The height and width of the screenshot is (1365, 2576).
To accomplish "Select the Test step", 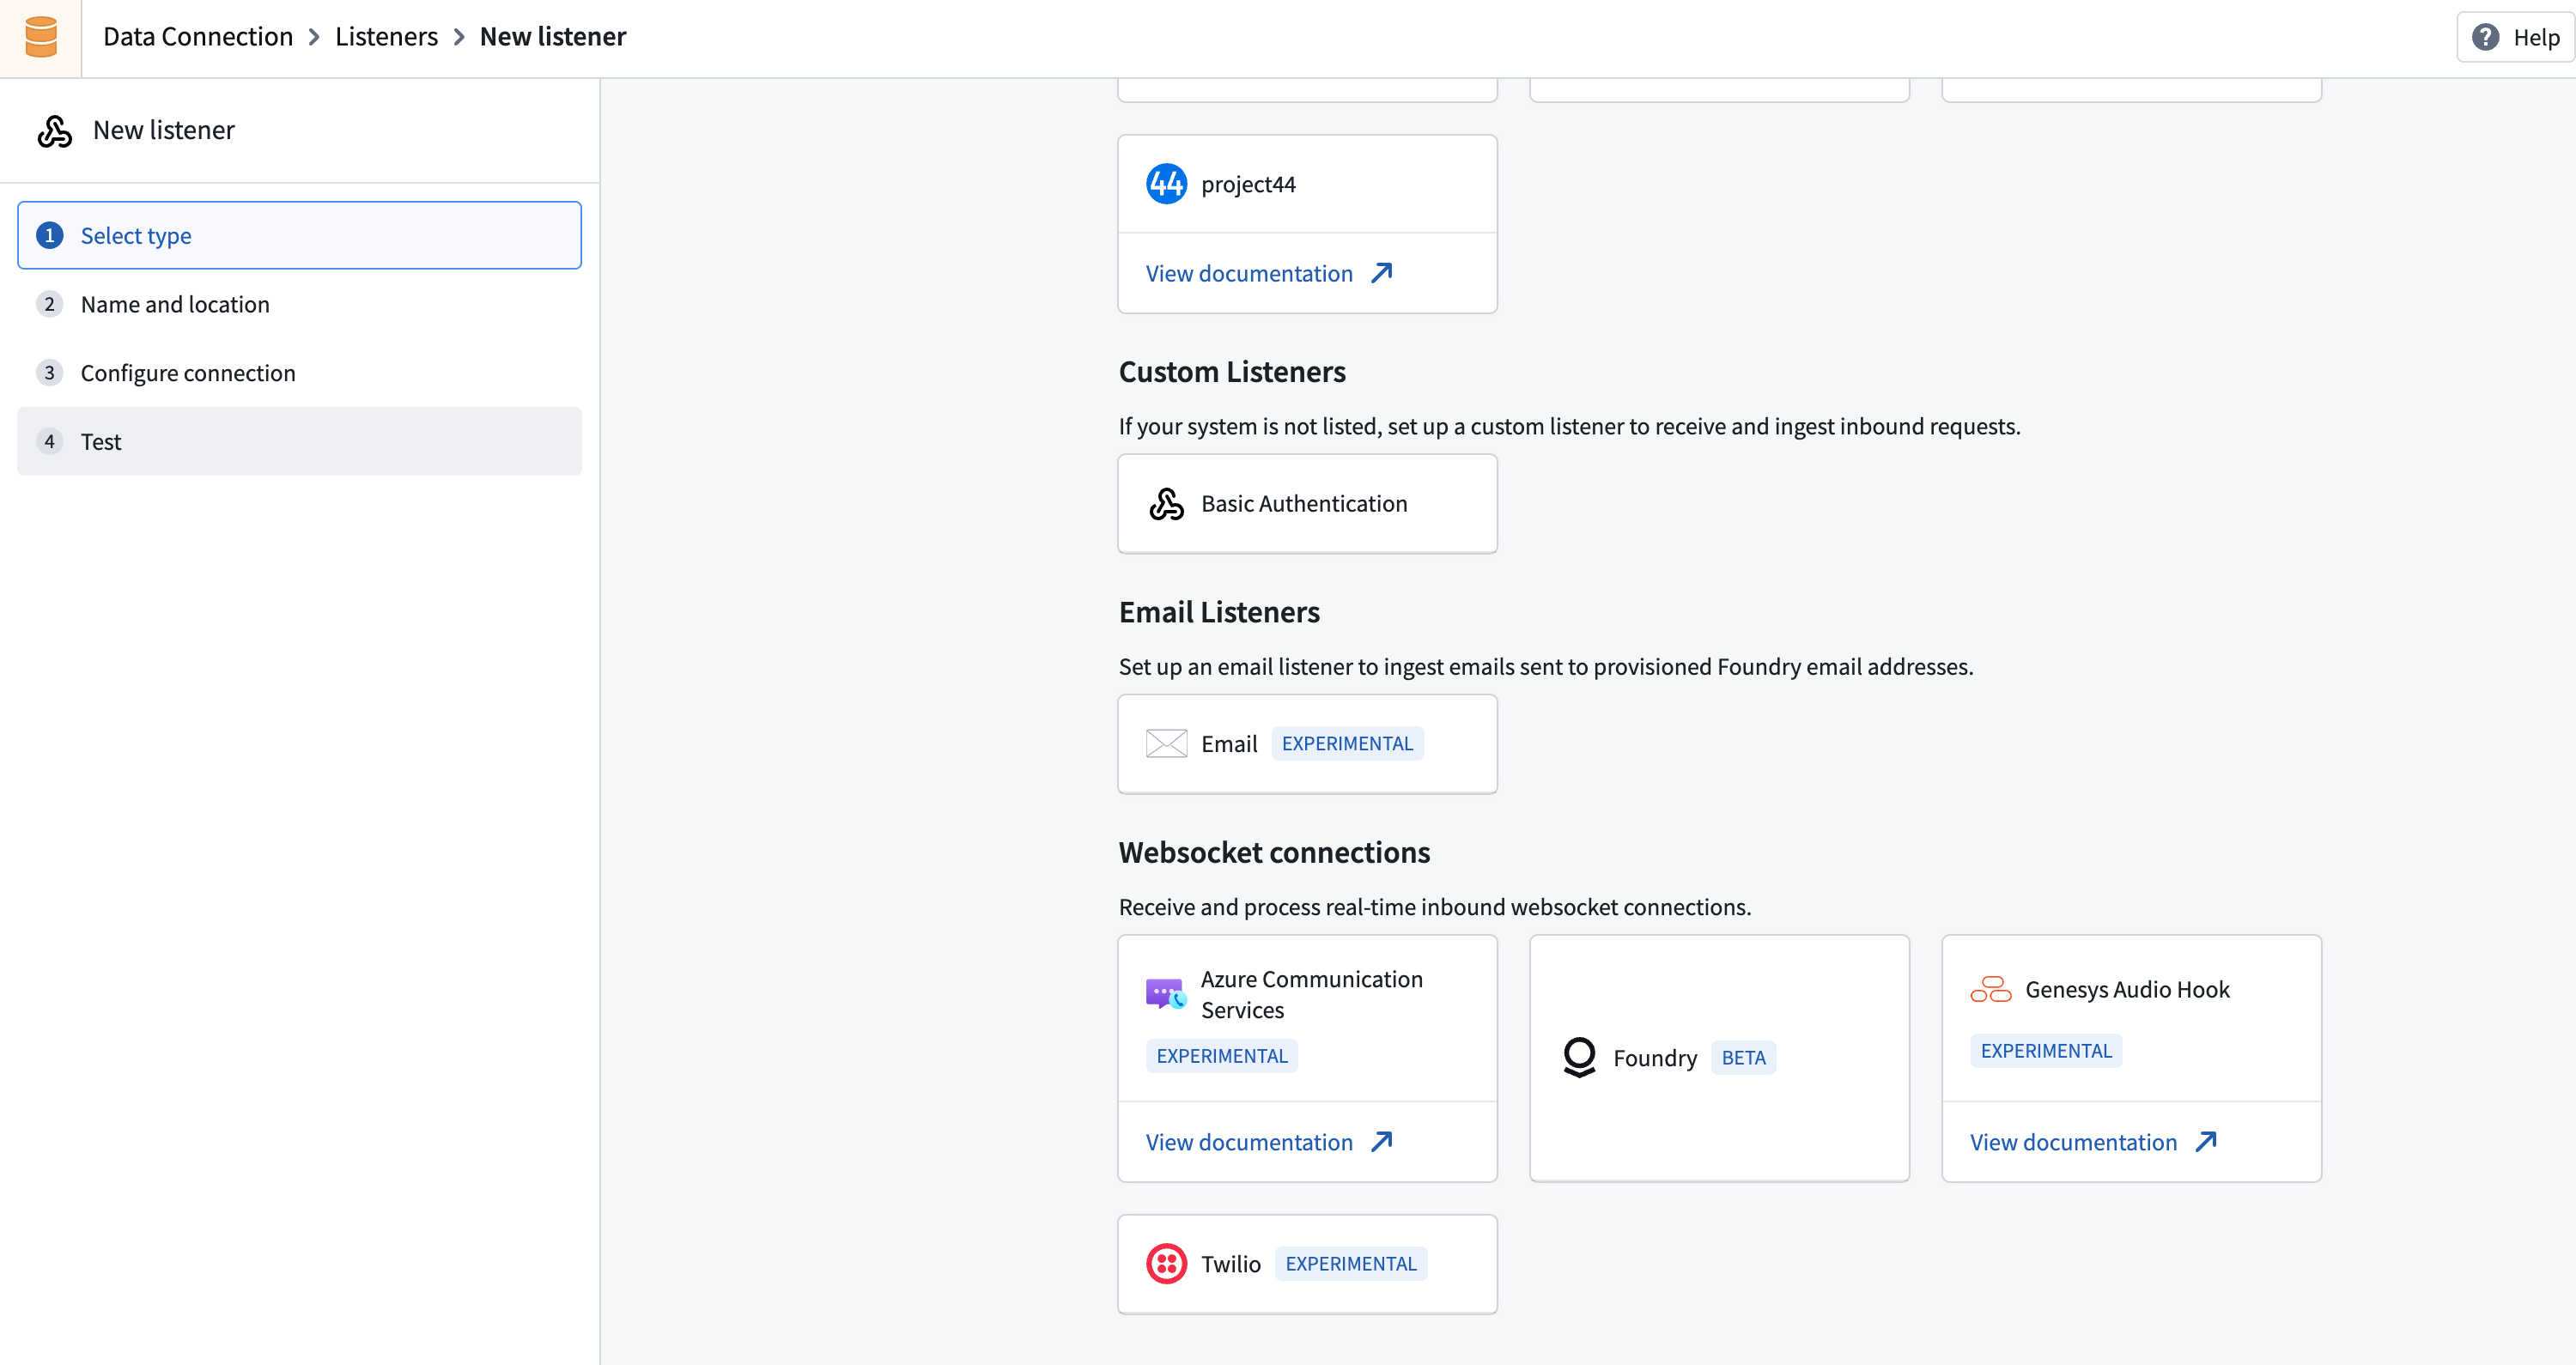I will (100, 441).
